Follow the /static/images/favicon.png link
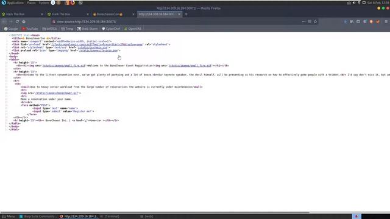Image resolution: width=390 pixels, height=219 pixels. tap(99, 50)
